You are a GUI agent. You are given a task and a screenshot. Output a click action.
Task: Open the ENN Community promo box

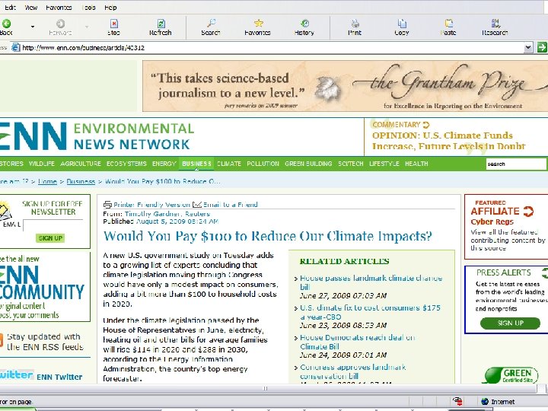click(x=44, y=287)
